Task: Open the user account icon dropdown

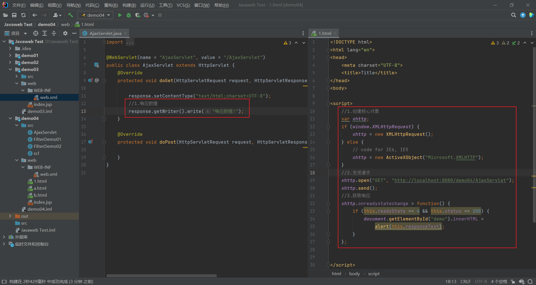Action: (57, 15)
